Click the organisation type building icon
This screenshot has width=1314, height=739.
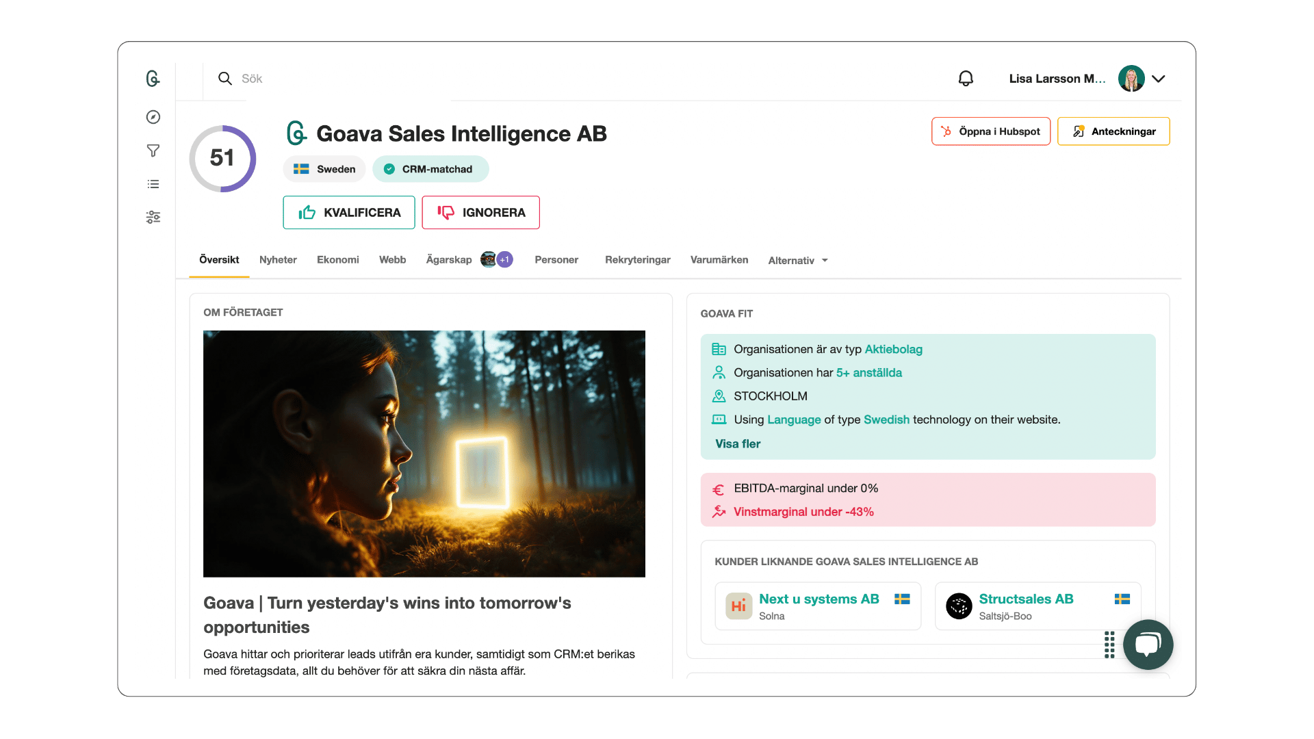pos(719,350)
